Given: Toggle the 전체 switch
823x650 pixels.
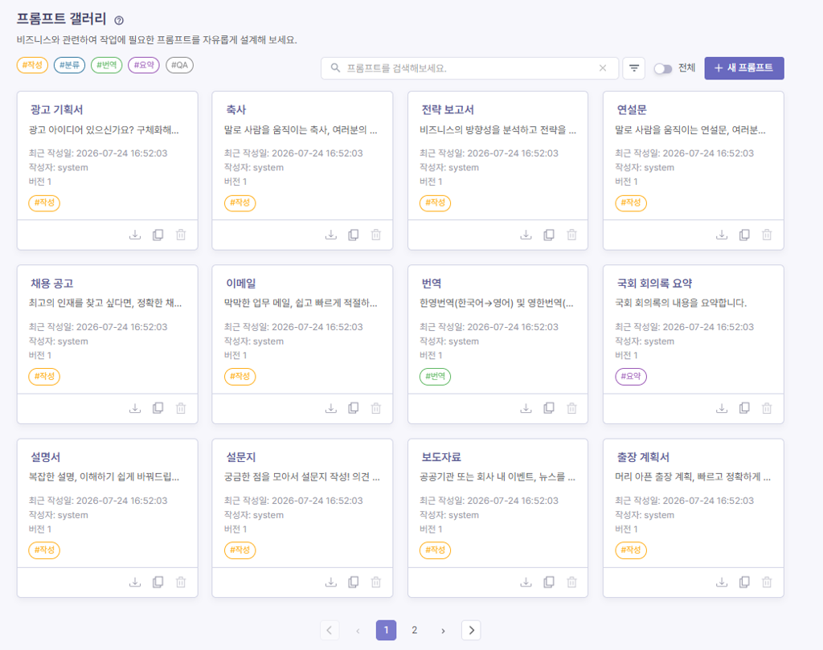Looking at the screenshot, I should pos(663,69).
